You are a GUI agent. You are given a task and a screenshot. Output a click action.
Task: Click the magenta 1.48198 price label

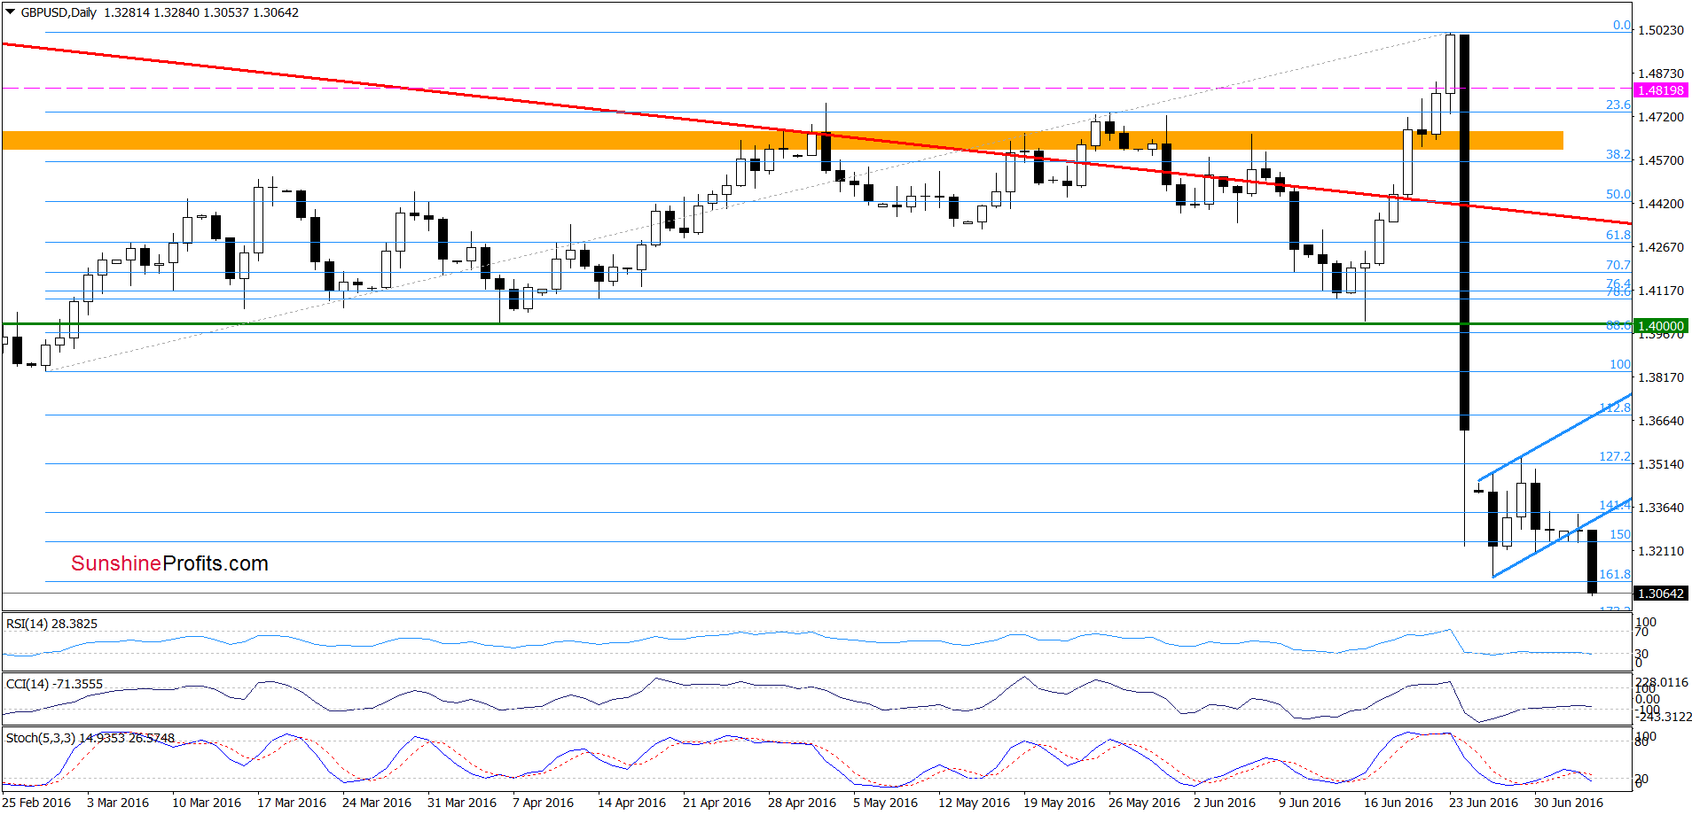tap(1660, 90)
